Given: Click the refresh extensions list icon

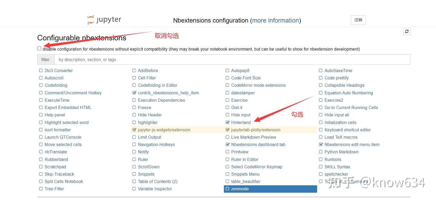Looking at the screenshot, I should pyautogui.click(x=407, y=32).
